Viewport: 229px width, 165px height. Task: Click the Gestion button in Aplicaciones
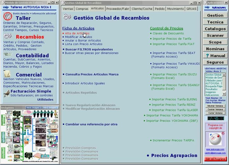click(x=215, y=15)
